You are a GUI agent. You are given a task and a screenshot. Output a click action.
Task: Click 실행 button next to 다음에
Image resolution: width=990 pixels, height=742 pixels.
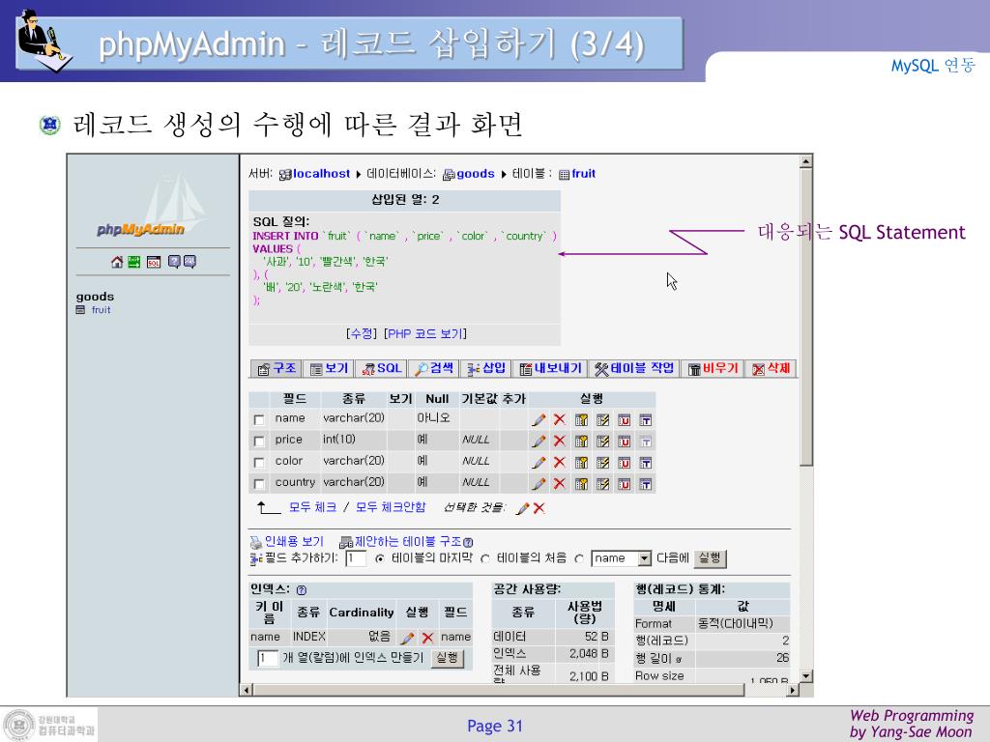click(710, 558)
